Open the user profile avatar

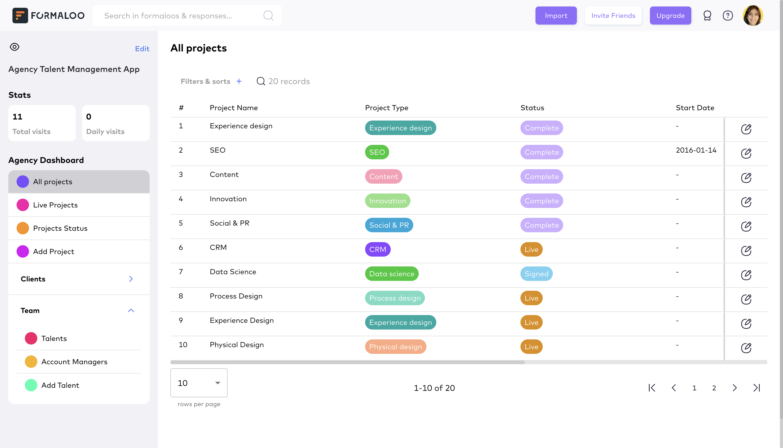[753, 15]
